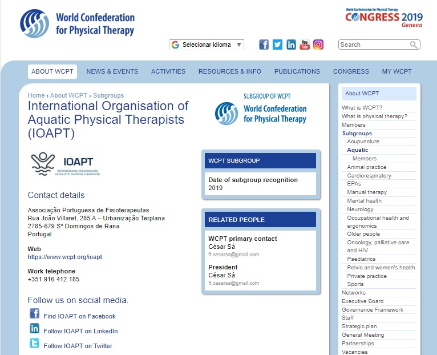Click the LinkedIn icon beside Follow IOAPT
The image size is (437, 355).
[35, 328]
